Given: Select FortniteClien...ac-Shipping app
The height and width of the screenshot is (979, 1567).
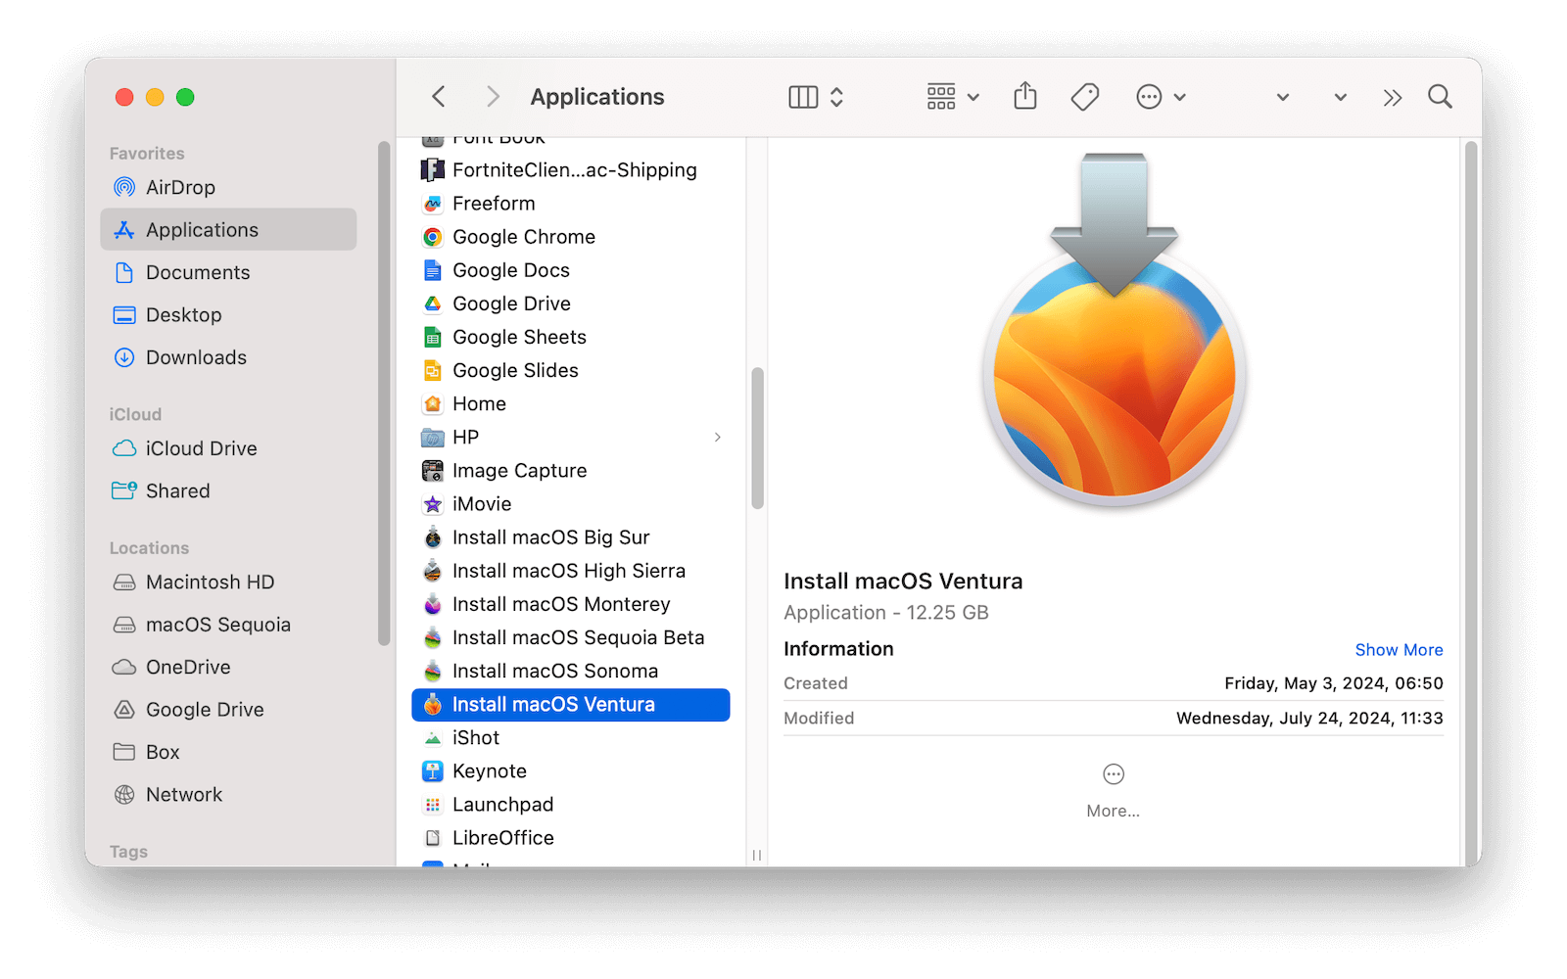Looking at the screenshot, I should click(x=571, y=170).
